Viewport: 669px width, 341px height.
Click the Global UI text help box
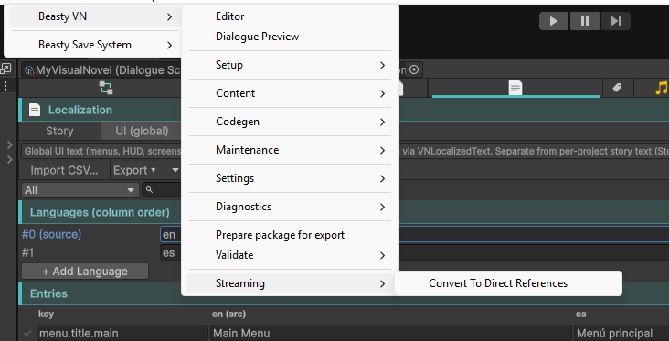point(345,151)
